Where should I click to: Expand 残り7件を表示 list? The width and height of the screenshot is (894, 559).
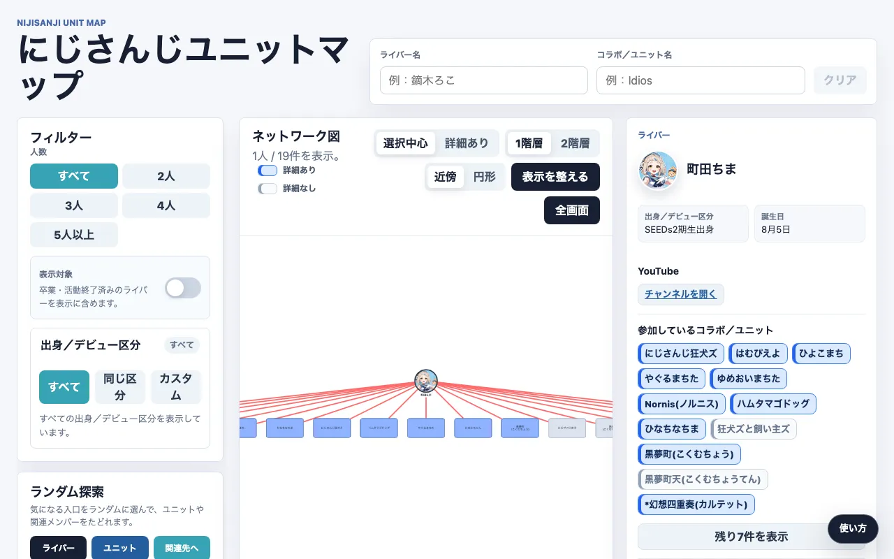[752, 537]
